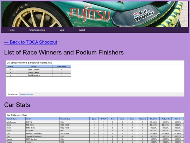
Task: Switch to the Podium Finishers sheet tab
Action: click(27, 94)
